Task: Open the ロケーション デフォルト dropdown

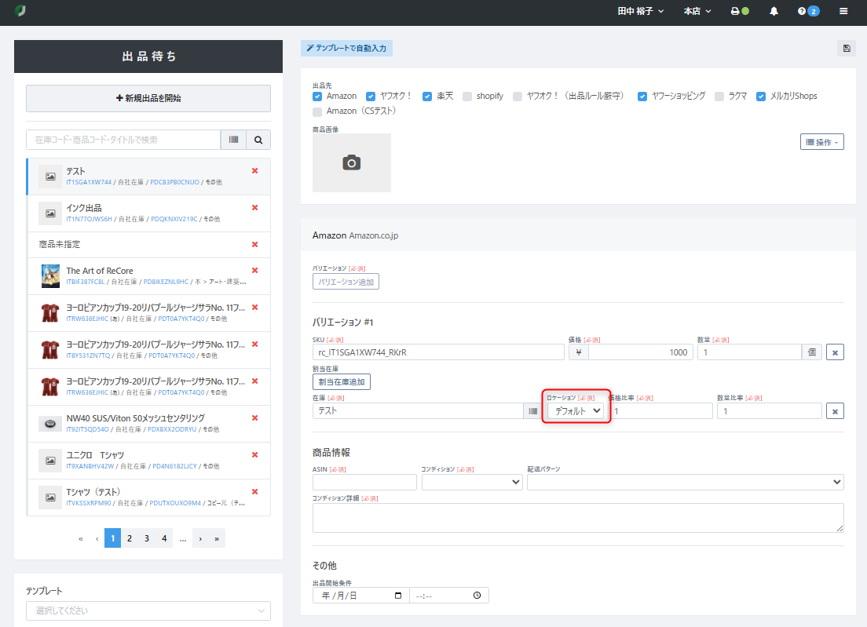Action: pos(576,411)
